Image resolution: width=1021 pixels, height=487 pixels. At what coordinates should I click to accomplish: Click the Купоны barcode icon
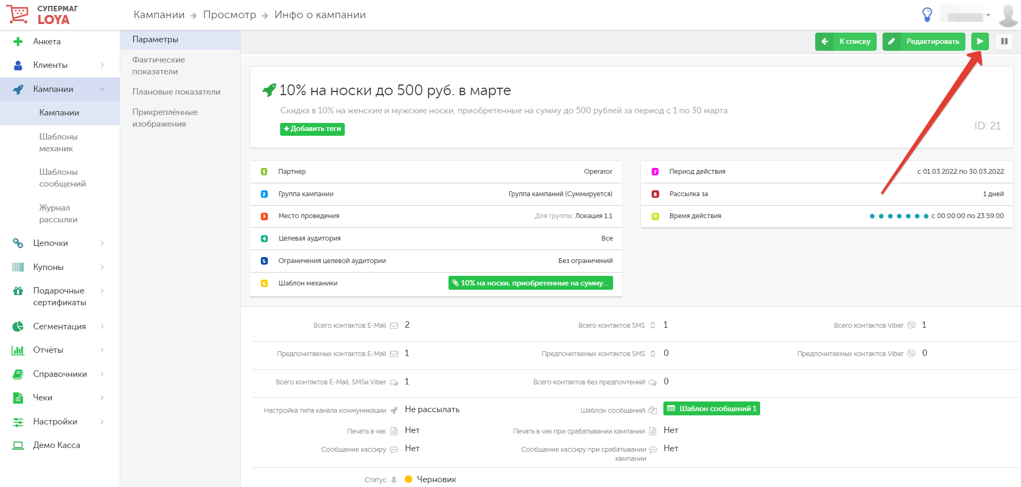[18, 267]
